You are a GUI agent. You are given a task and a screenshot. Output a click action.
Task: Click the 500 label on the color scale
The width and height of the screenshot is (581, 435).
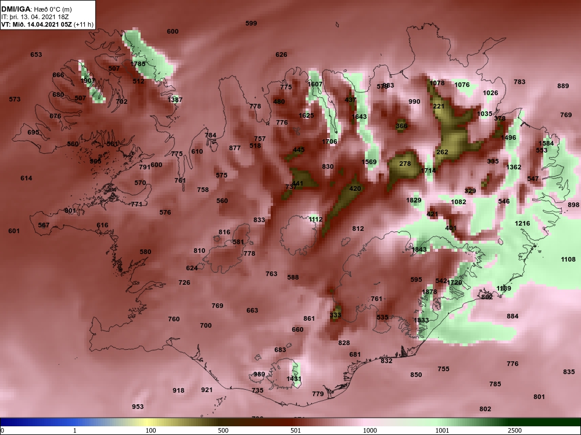tap(223, 430)
